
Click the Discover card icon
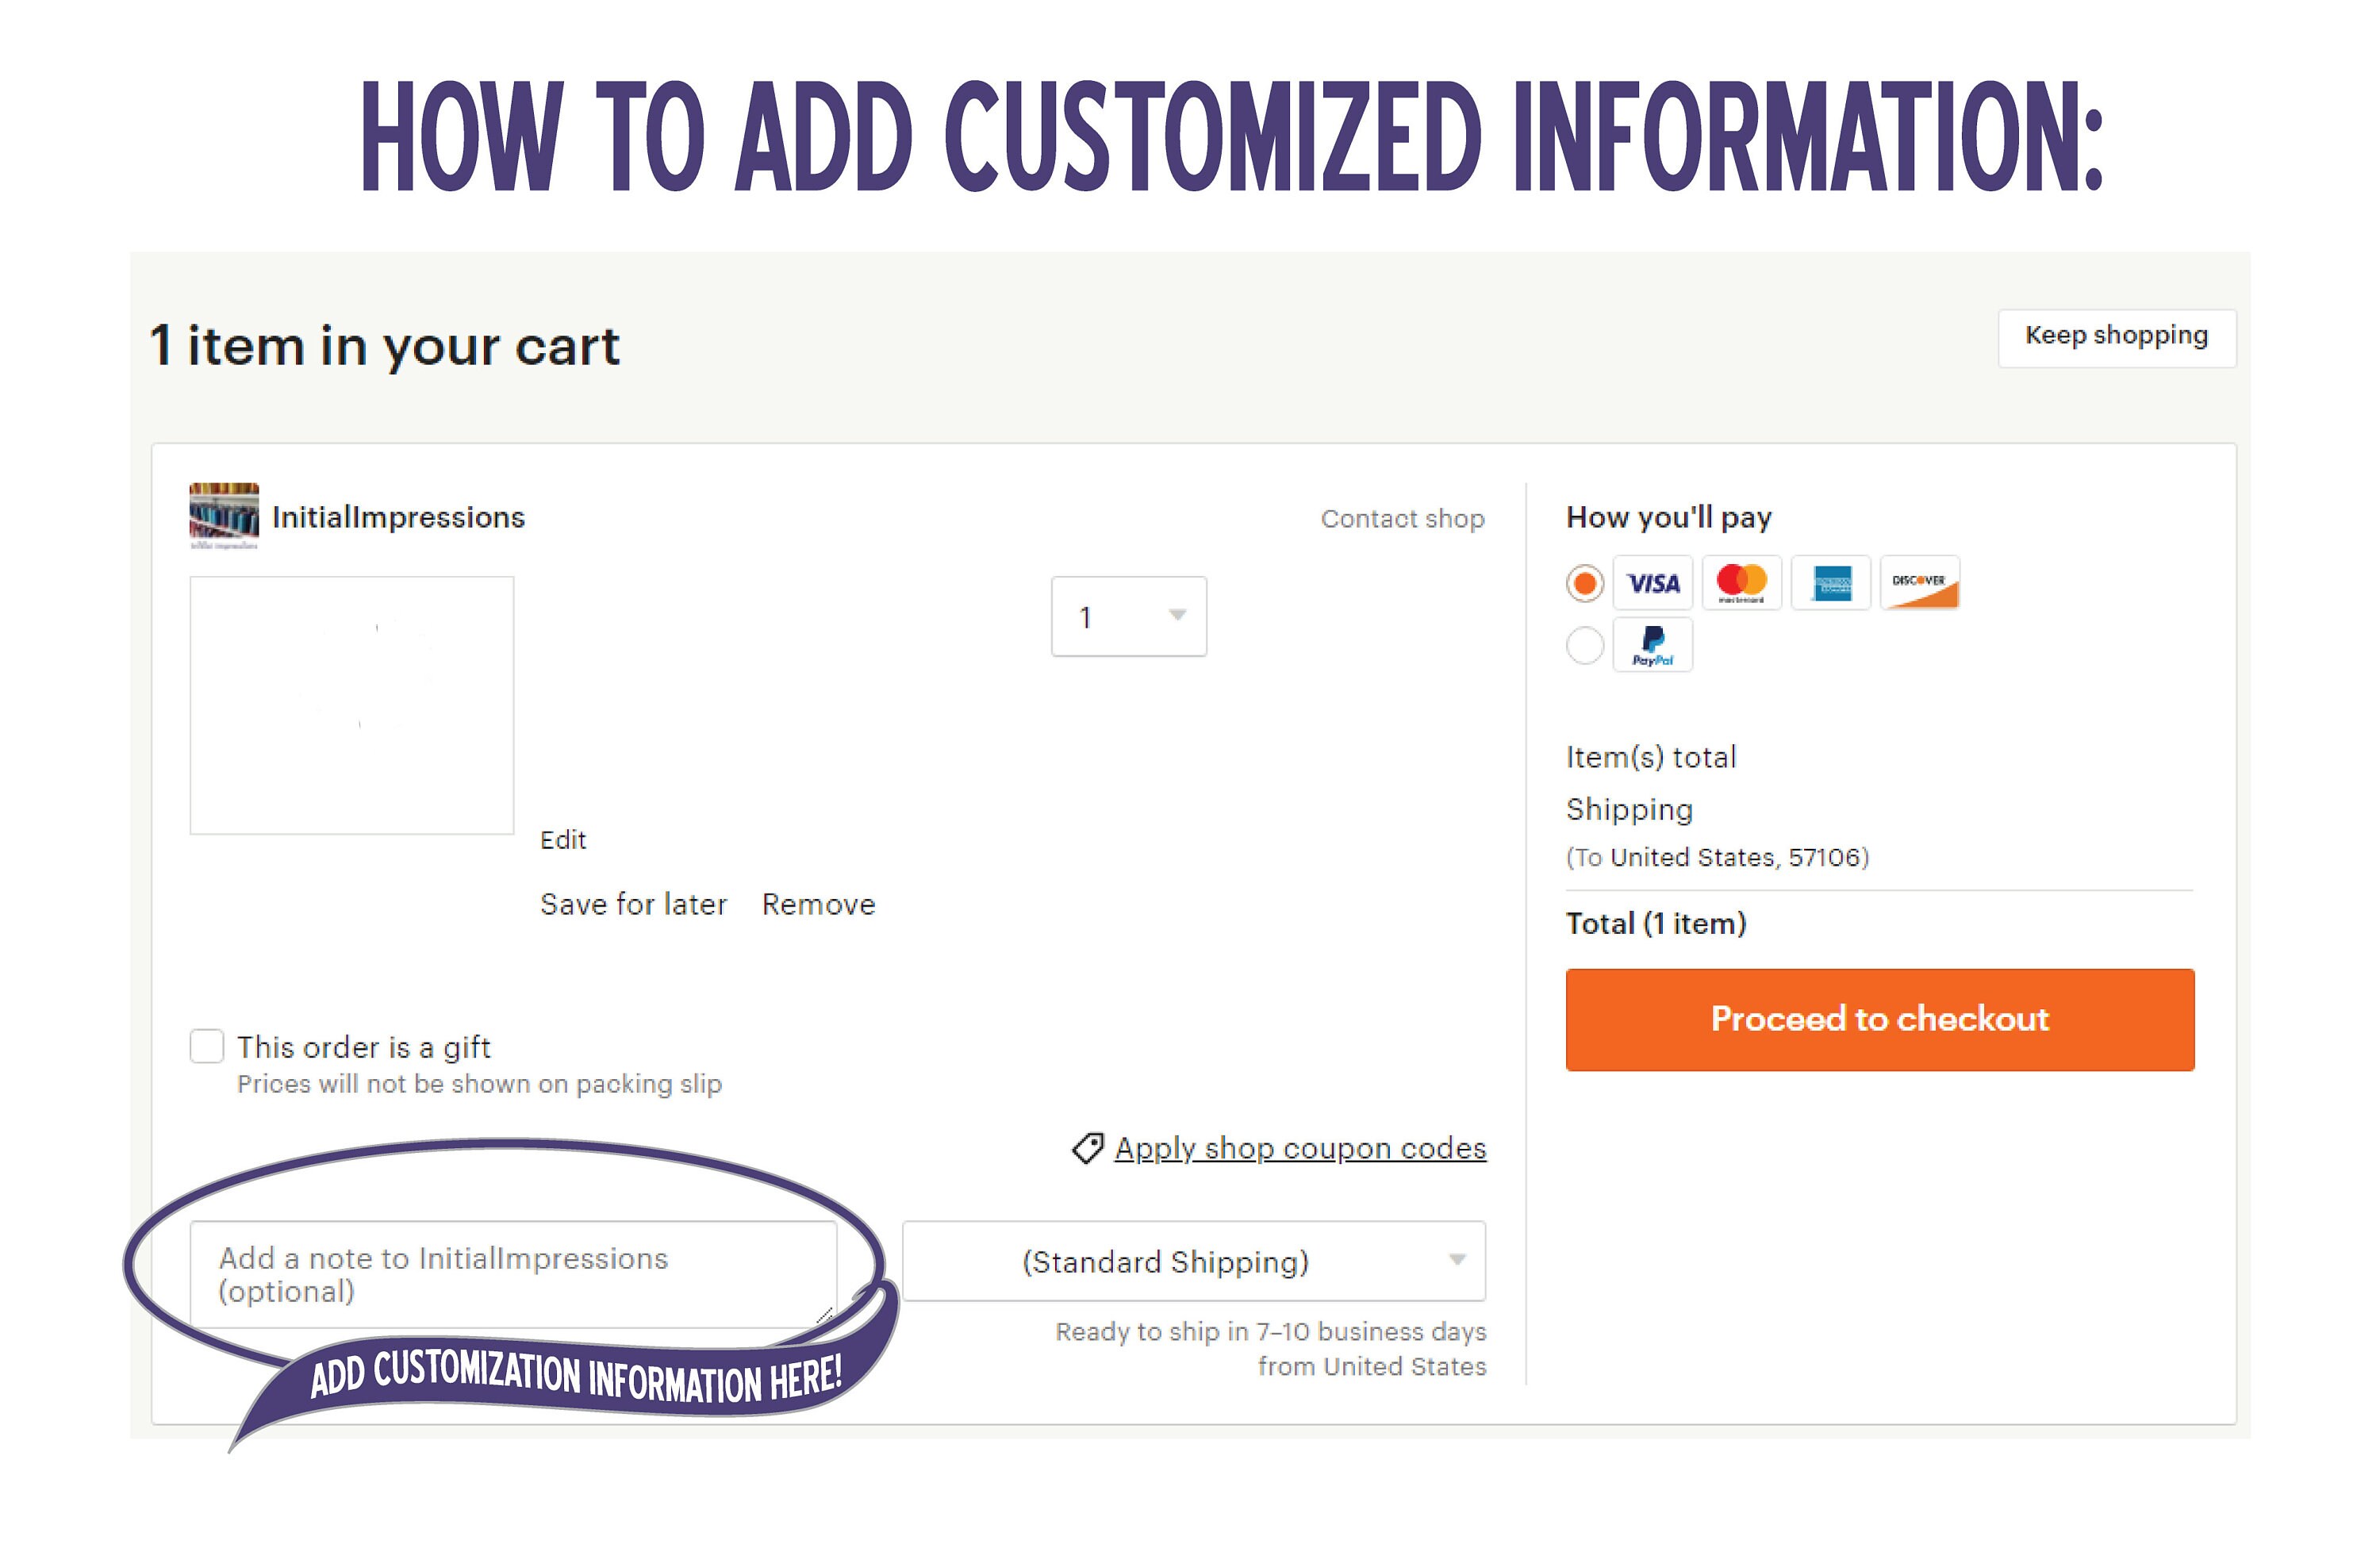point(1920,583)
